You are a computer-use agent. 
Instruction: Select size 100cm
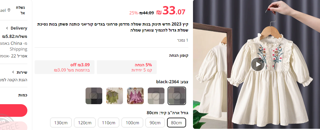[132, 123]
